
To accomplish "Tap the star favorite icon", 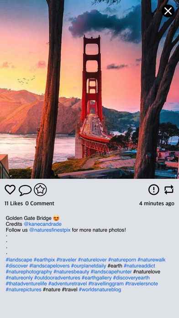I will 40,190.
